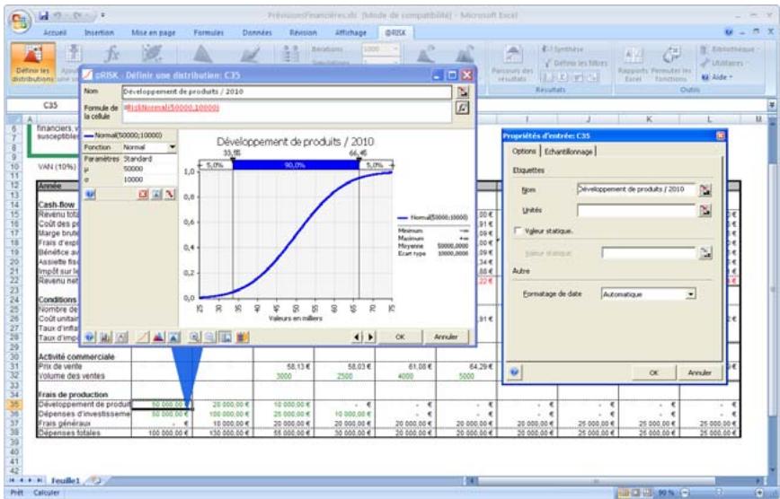Screen dimensions: 780x499
Task: Open the function fx button beside formula
Action: pyautogui.click(x=464, y=107)
